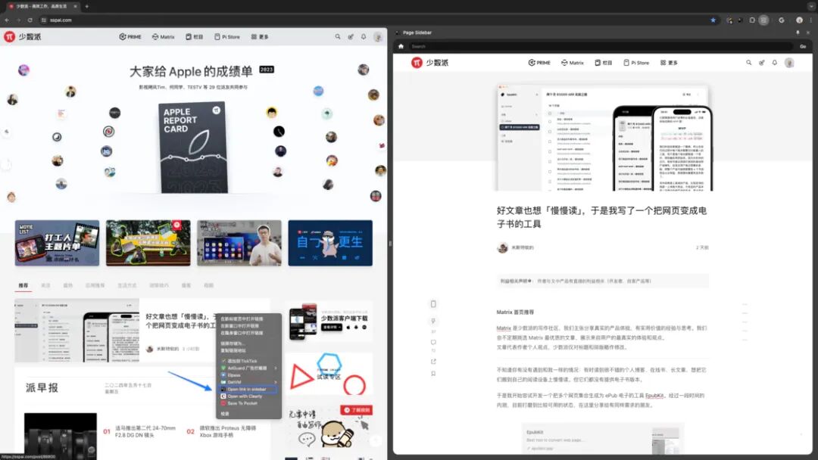Click the home icon in Page Sidebar
818x460 pixels.
tap(401, 46)
